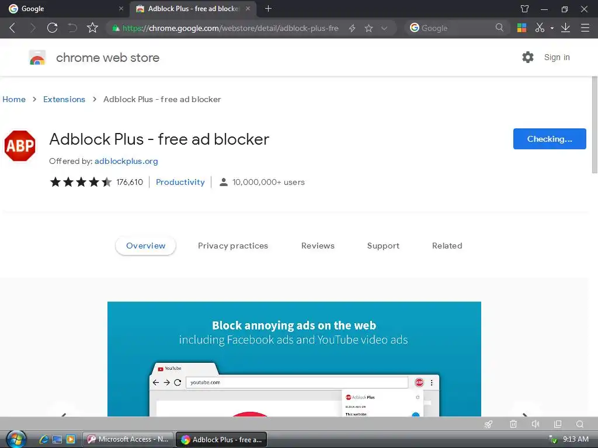
Task: Click the star rating display
Action: coord(81,182)
